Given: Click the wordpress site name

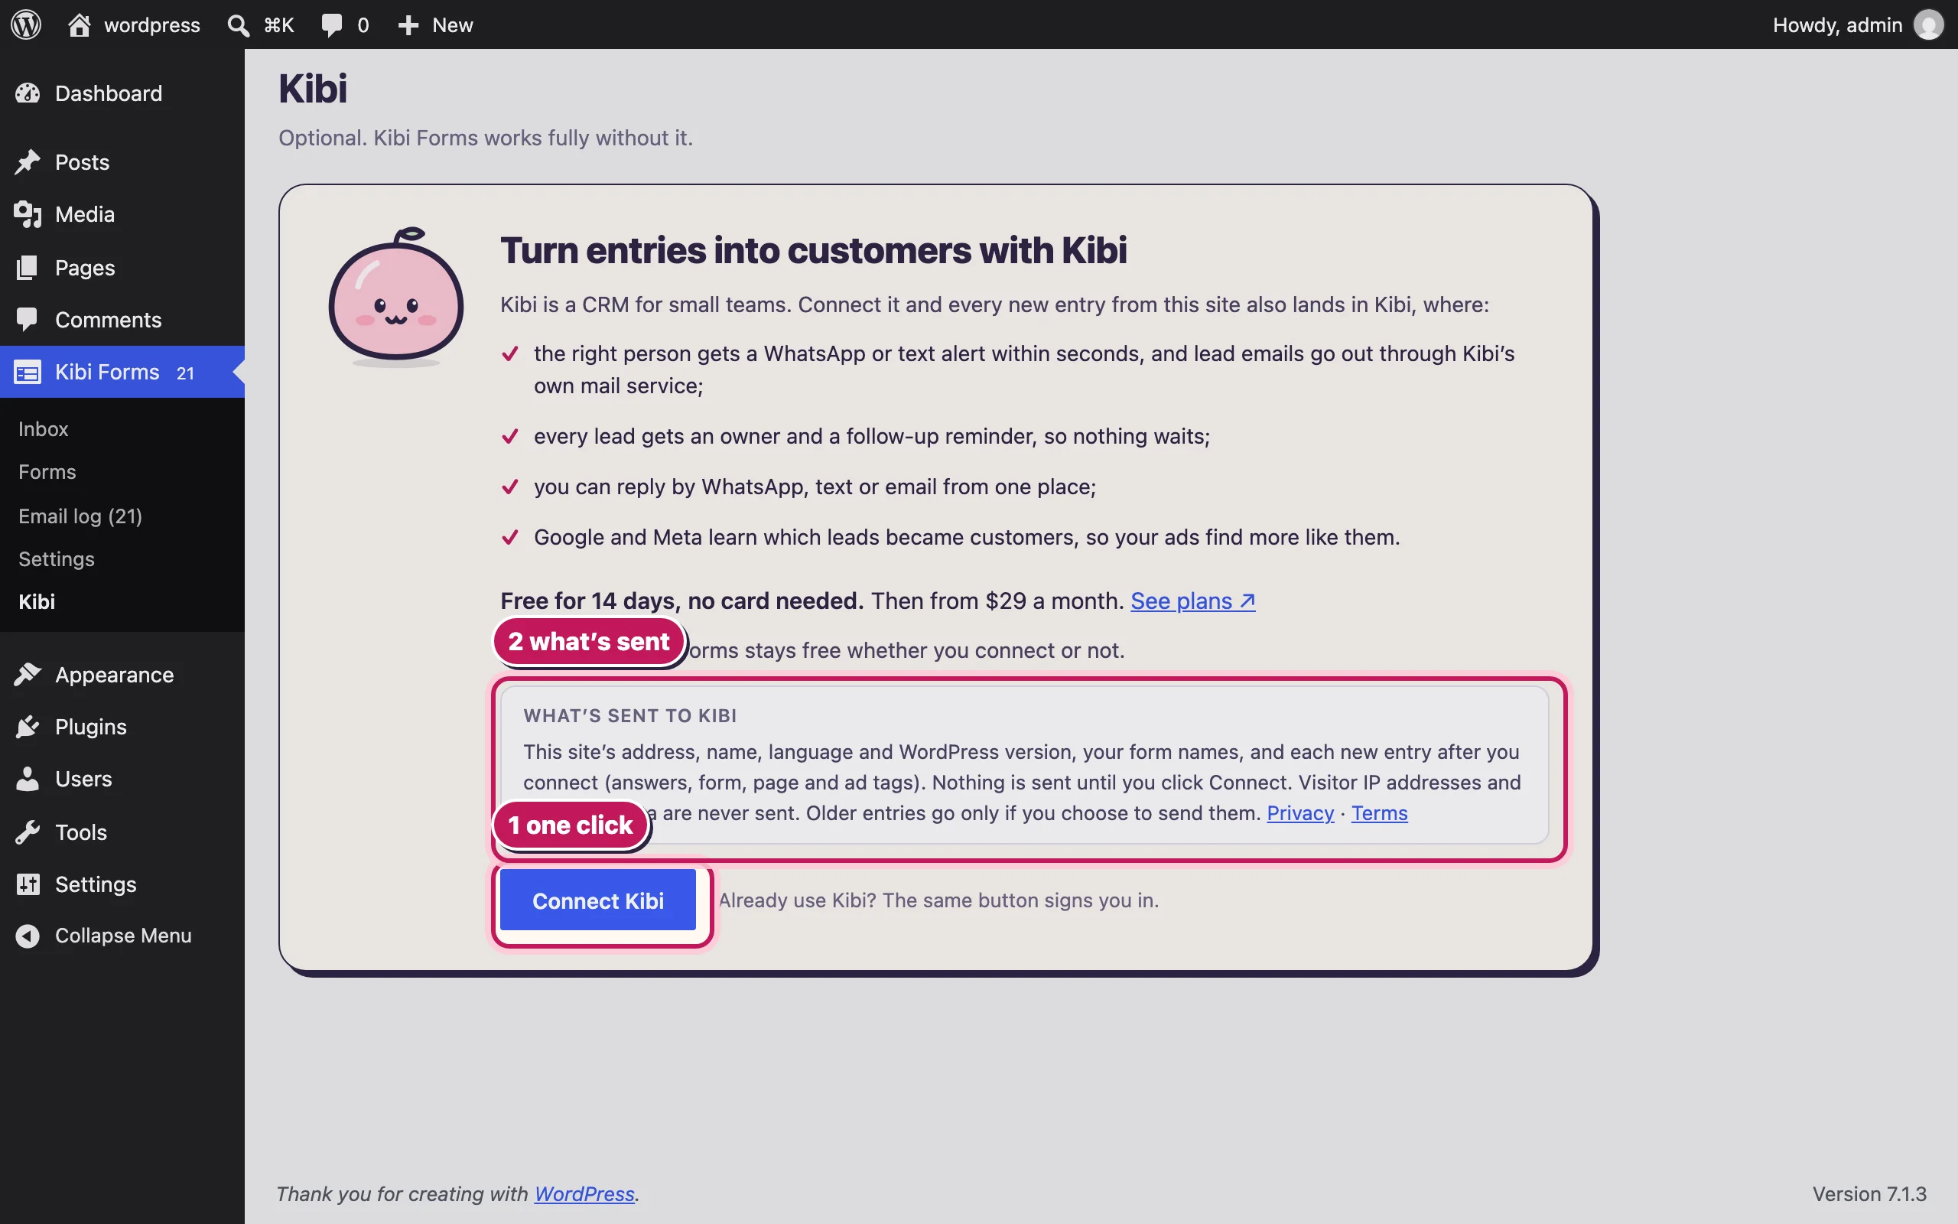Looking at the screenshot, I should (152, 25).
